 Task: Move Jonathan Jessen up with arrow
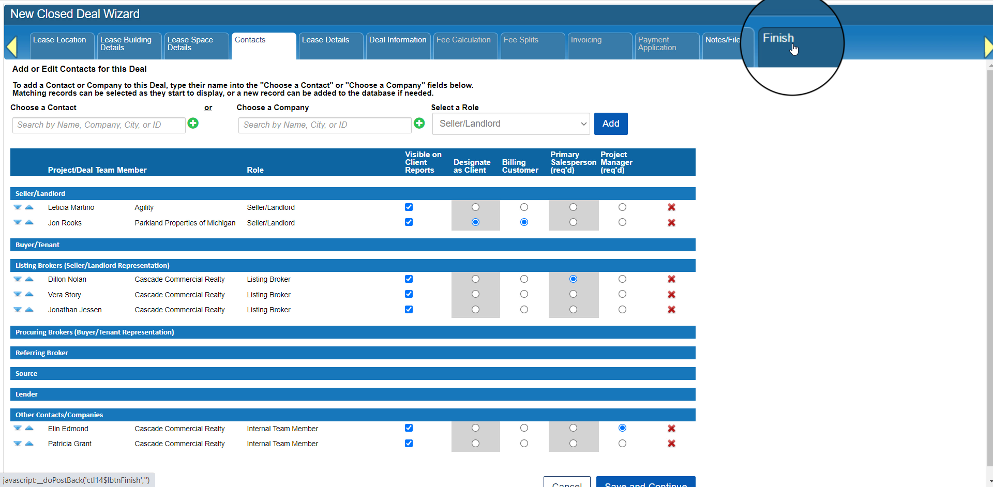click(x=29, y=309)
